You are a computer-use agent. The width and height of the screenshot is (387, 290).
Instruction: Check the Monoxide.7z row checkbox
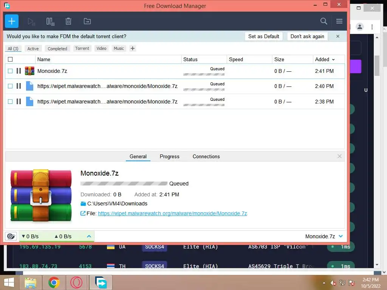tap(10, 71)
